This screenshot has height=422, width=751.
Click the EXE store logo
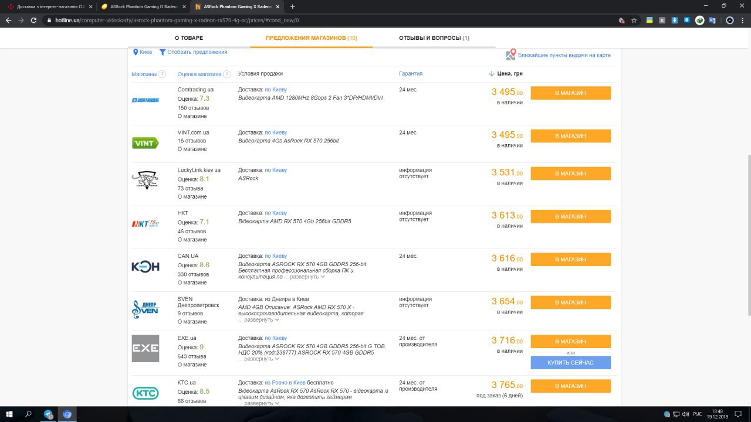146,348
